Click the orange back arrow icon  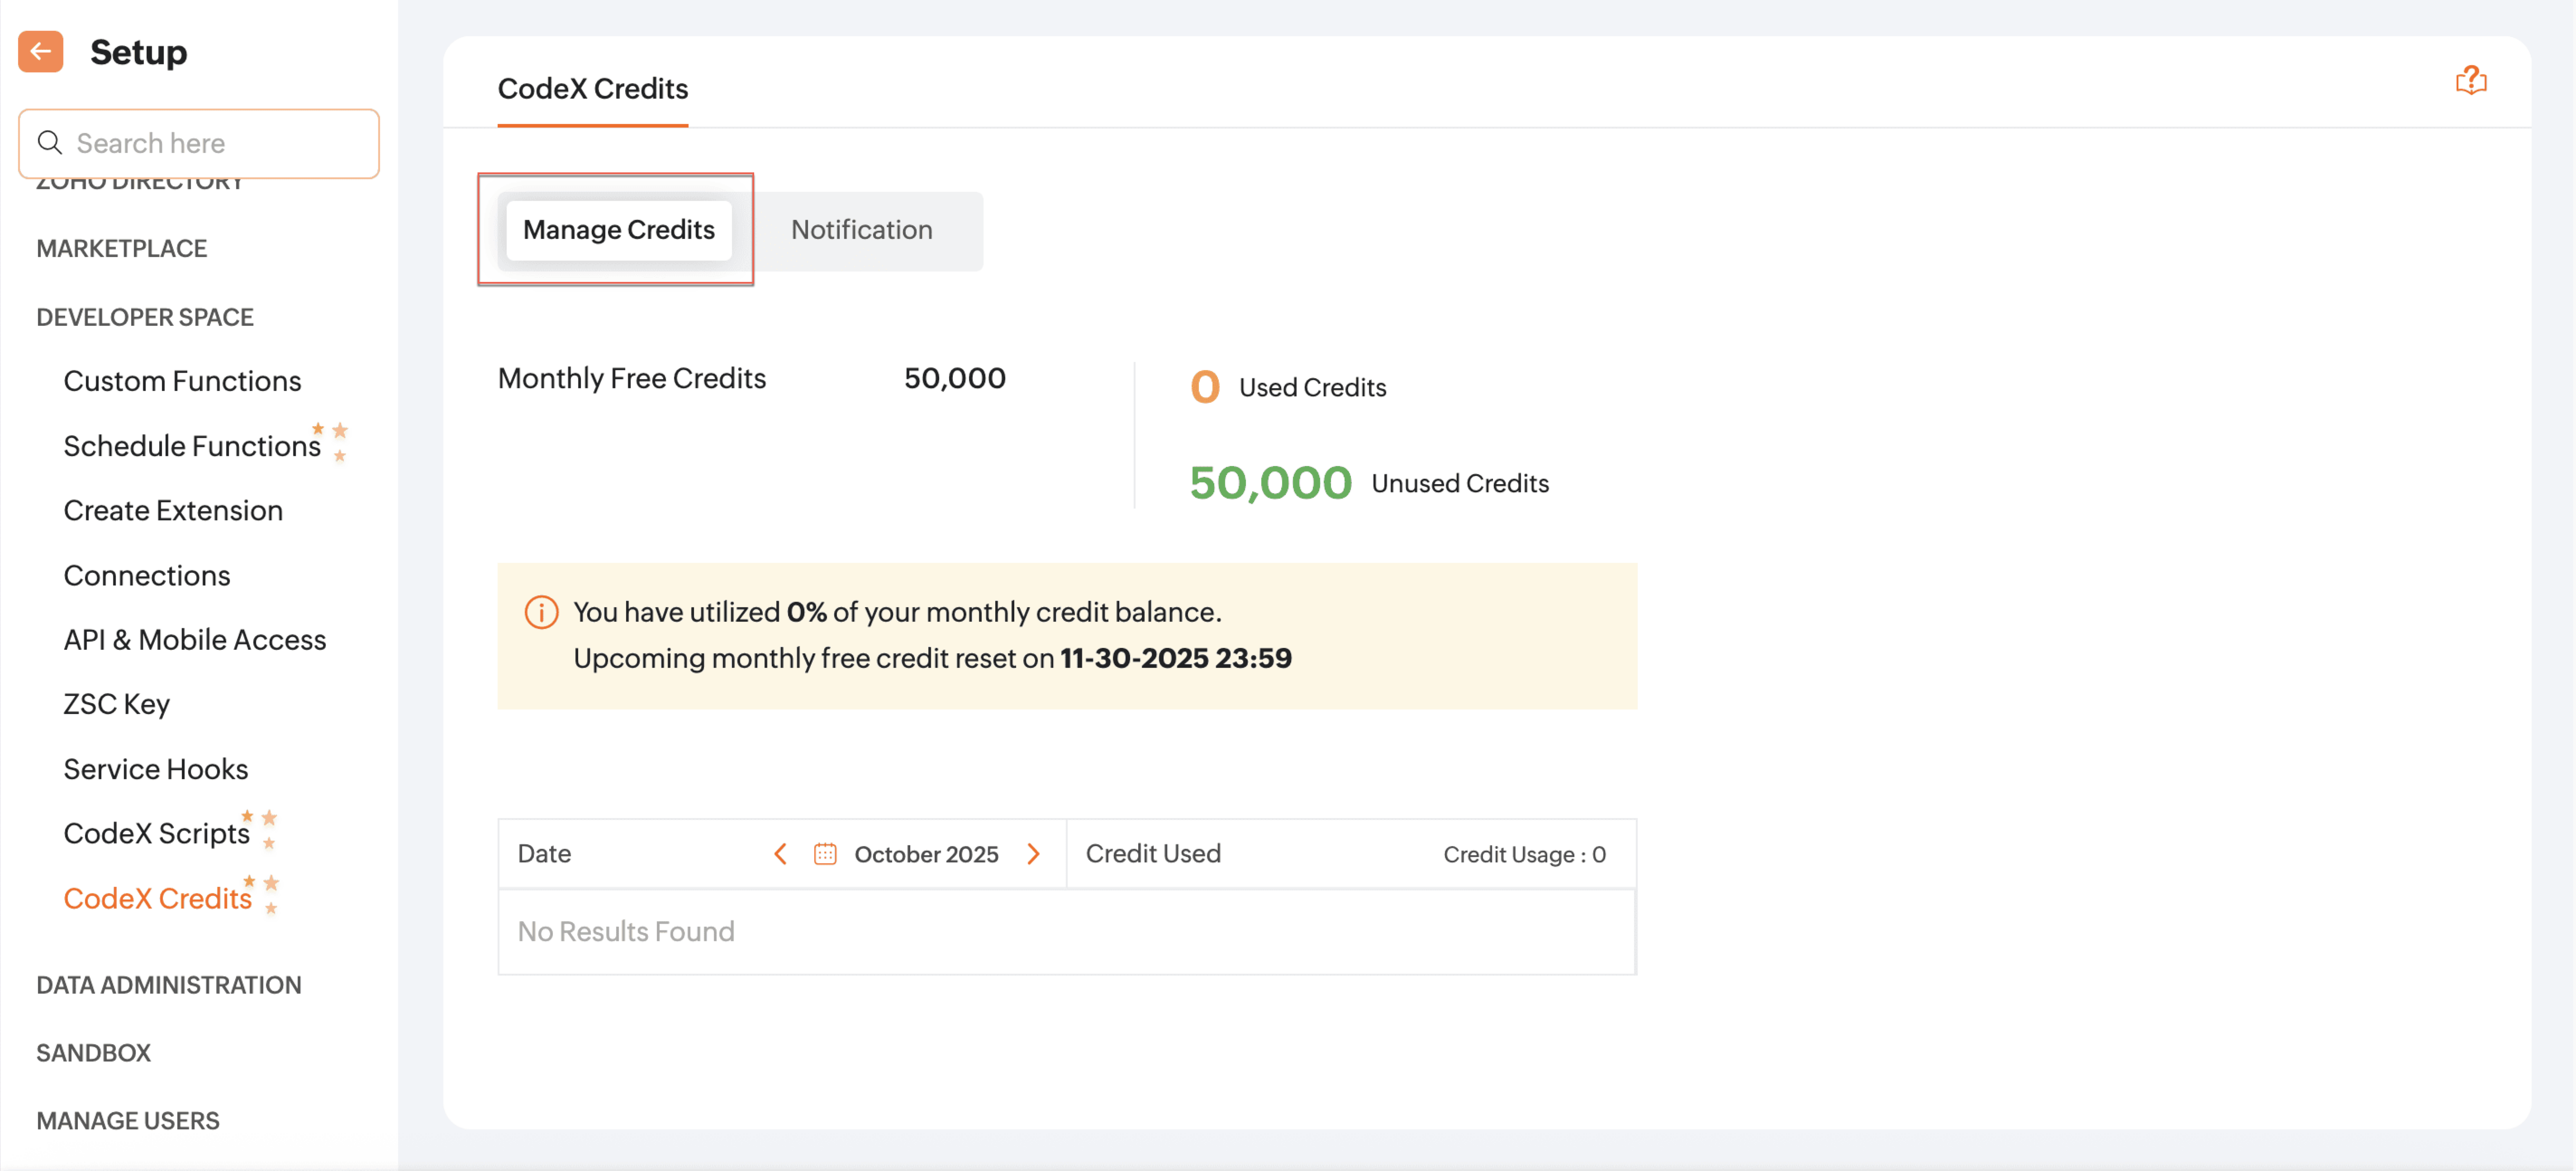coord(40,52)
